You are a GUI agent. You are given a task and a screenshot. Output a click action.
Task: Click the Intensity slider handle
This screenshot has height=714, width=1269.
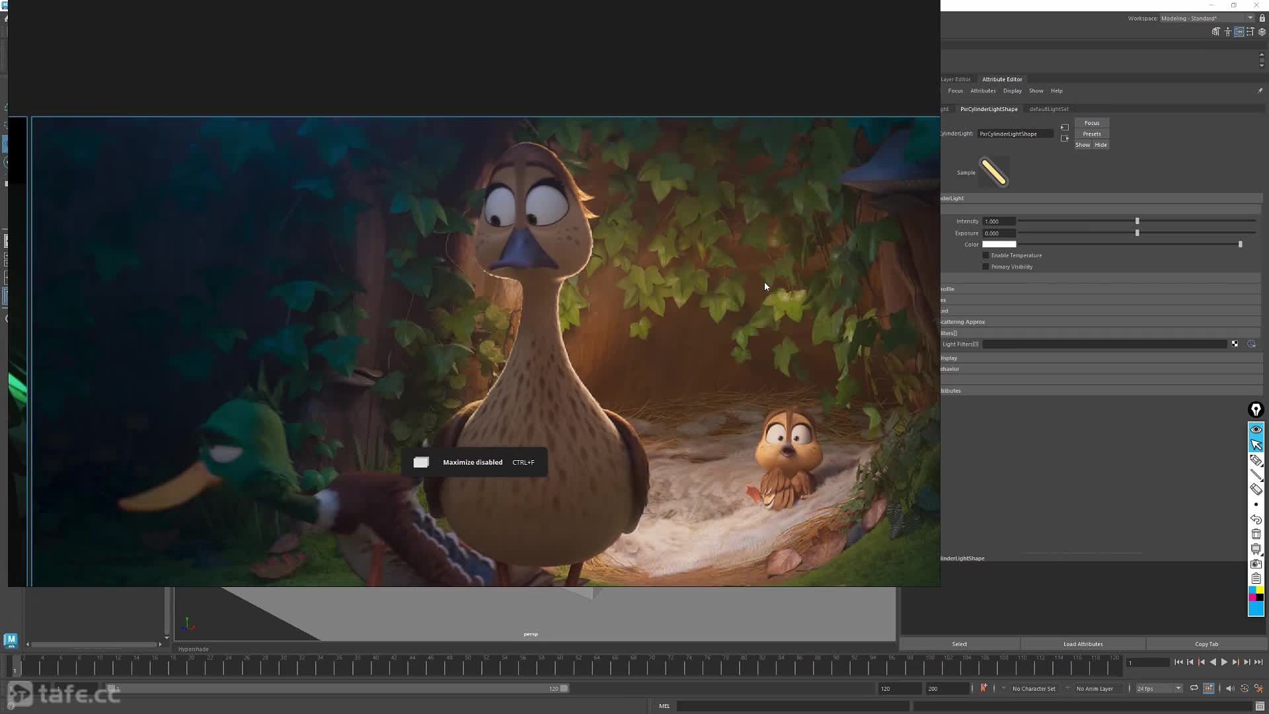(x=1137, y=221)
